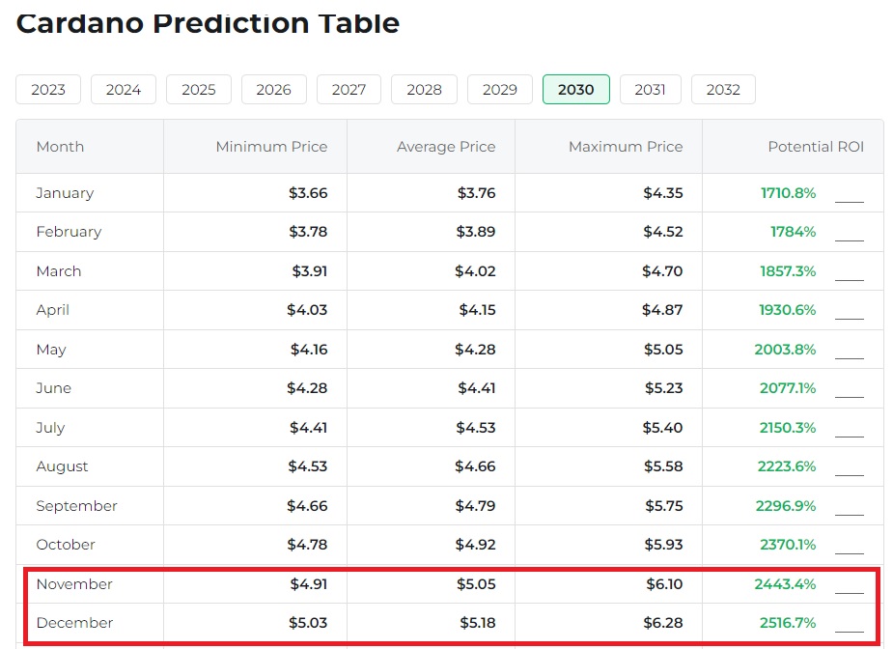
Task: Click the Month column header
Action: point(60,147)
